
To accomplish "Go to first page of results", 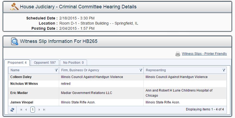I will click(21, 110).
